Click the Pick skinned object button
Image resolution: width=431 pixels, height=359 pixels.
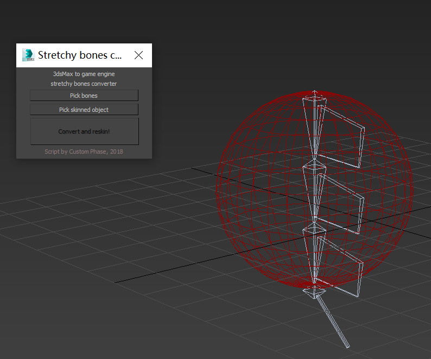point(84,110)
